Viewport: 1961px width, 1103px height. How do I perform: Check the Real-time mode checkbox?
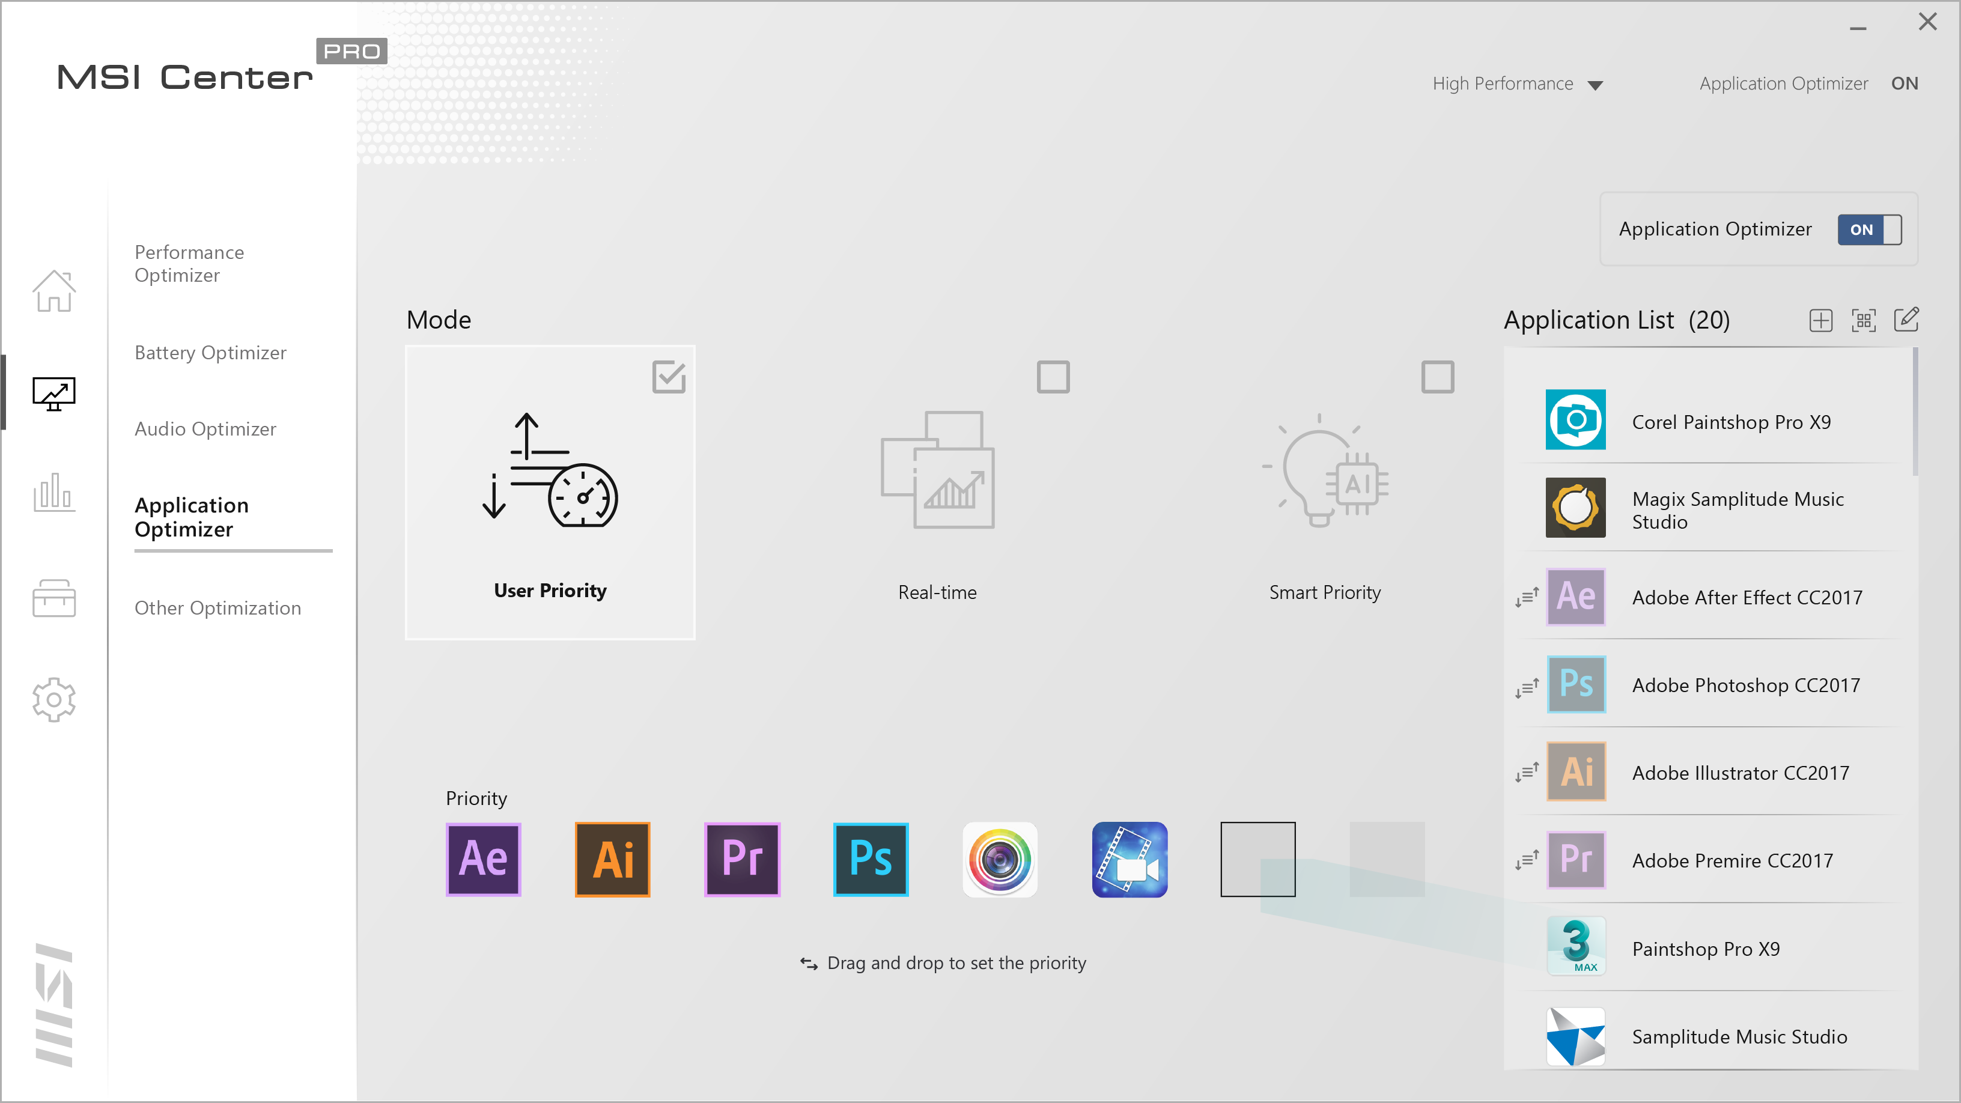click(x=1053, y=377)
